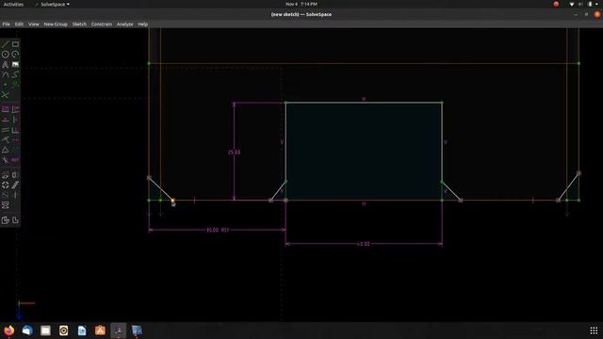Open the Help menu

pyautogui.click(x=142, y=24)
